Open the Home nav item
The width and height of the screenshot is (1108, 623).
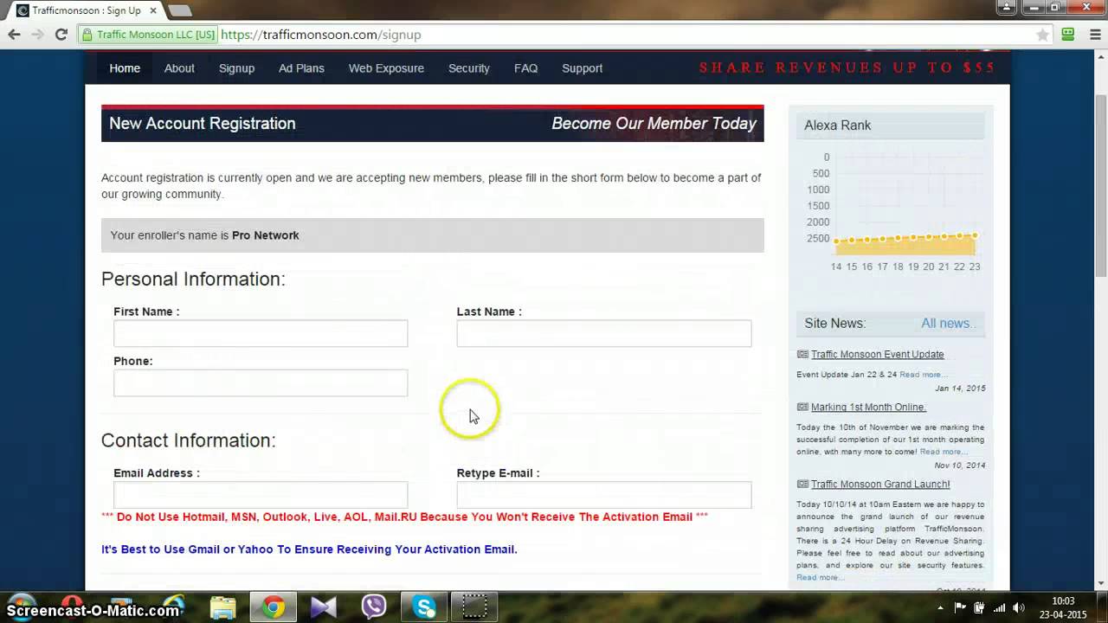(x=125, y=68)
